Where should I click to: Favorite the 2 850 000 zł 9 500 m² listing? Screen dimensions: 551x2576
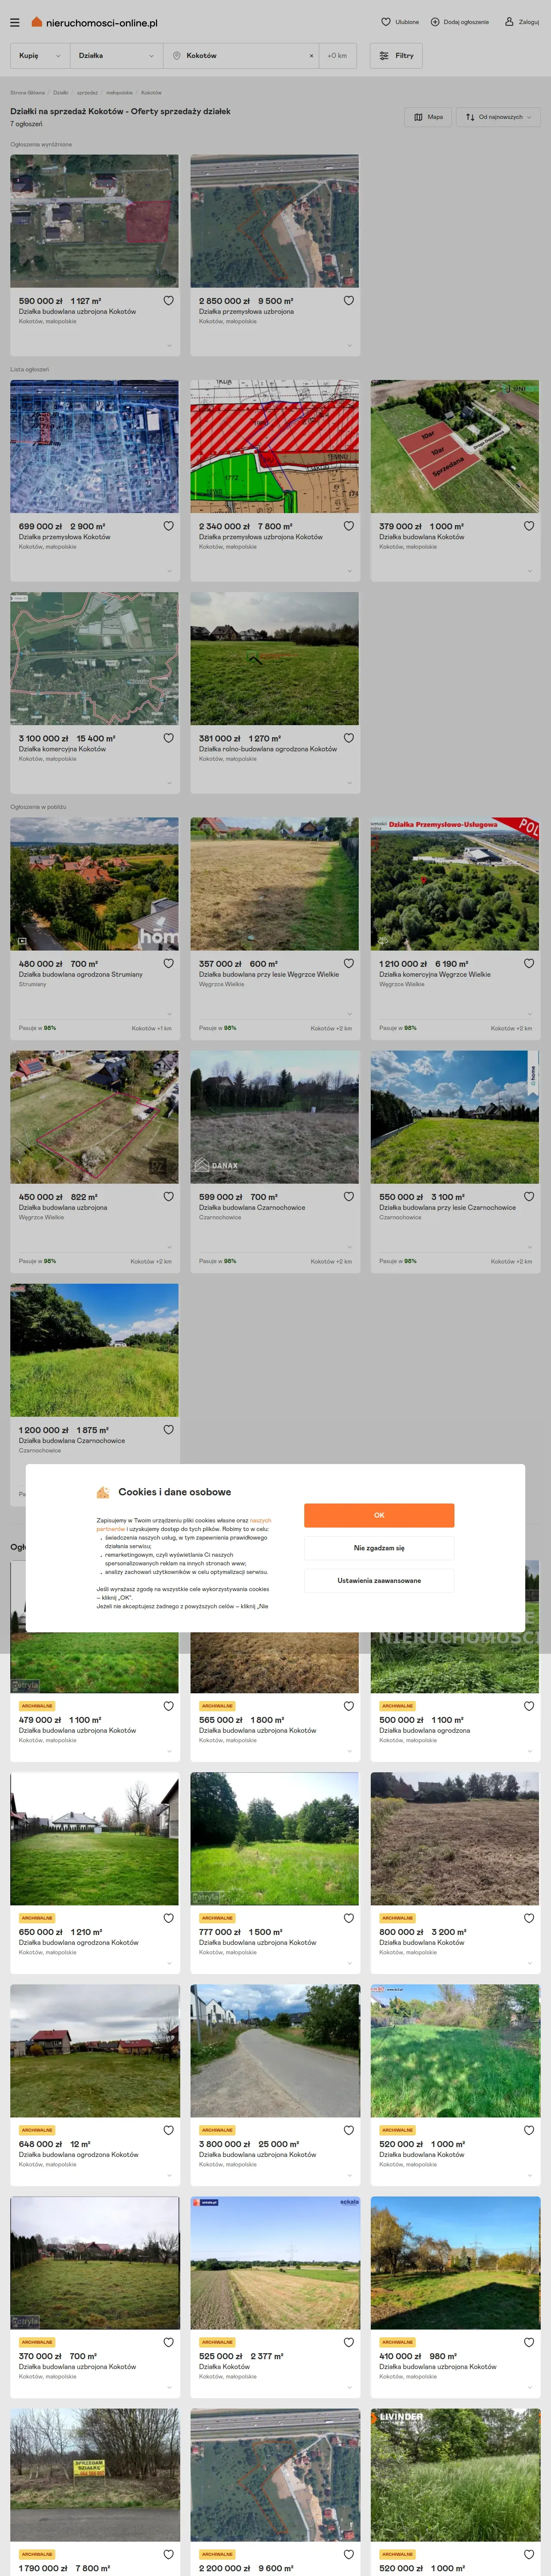pyautogui.click(x=348, y=301)
